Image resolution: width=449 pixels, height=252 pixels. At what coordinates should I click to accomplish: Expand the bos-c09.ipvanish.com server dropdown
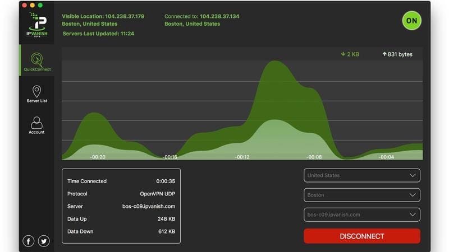coord(361,214)
